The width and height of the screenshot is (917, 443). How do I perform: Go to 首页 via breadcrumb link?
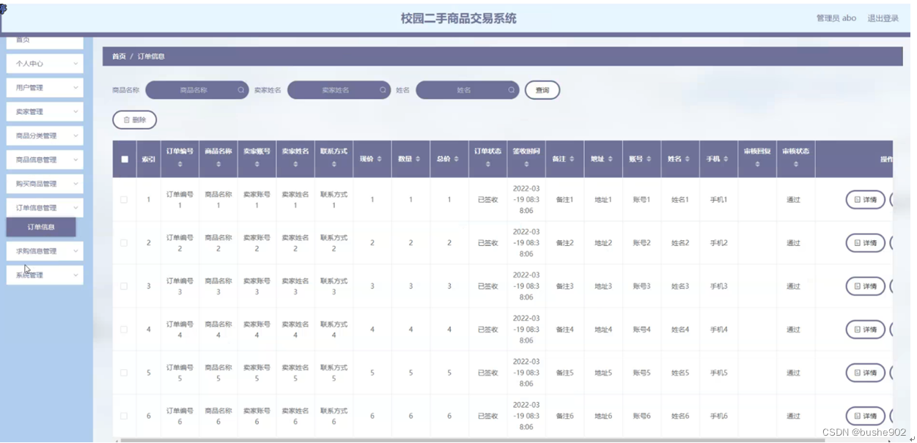click(x=119, y=56)
